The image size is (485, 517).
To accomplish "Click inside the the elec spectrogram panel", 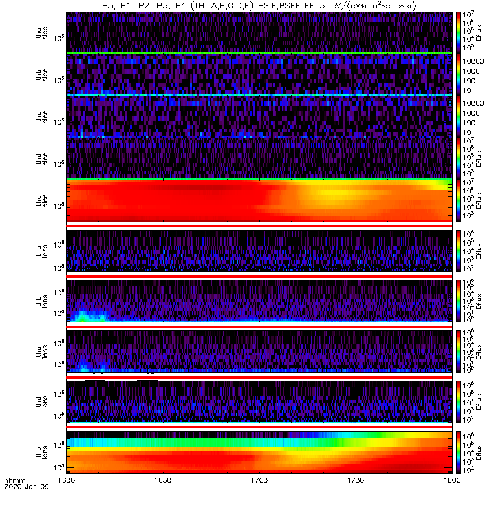I will coord(259,200).
